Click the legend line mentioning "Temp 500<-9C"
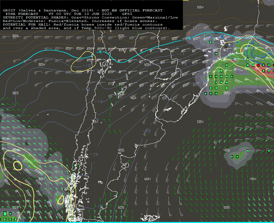 [87, 28]
